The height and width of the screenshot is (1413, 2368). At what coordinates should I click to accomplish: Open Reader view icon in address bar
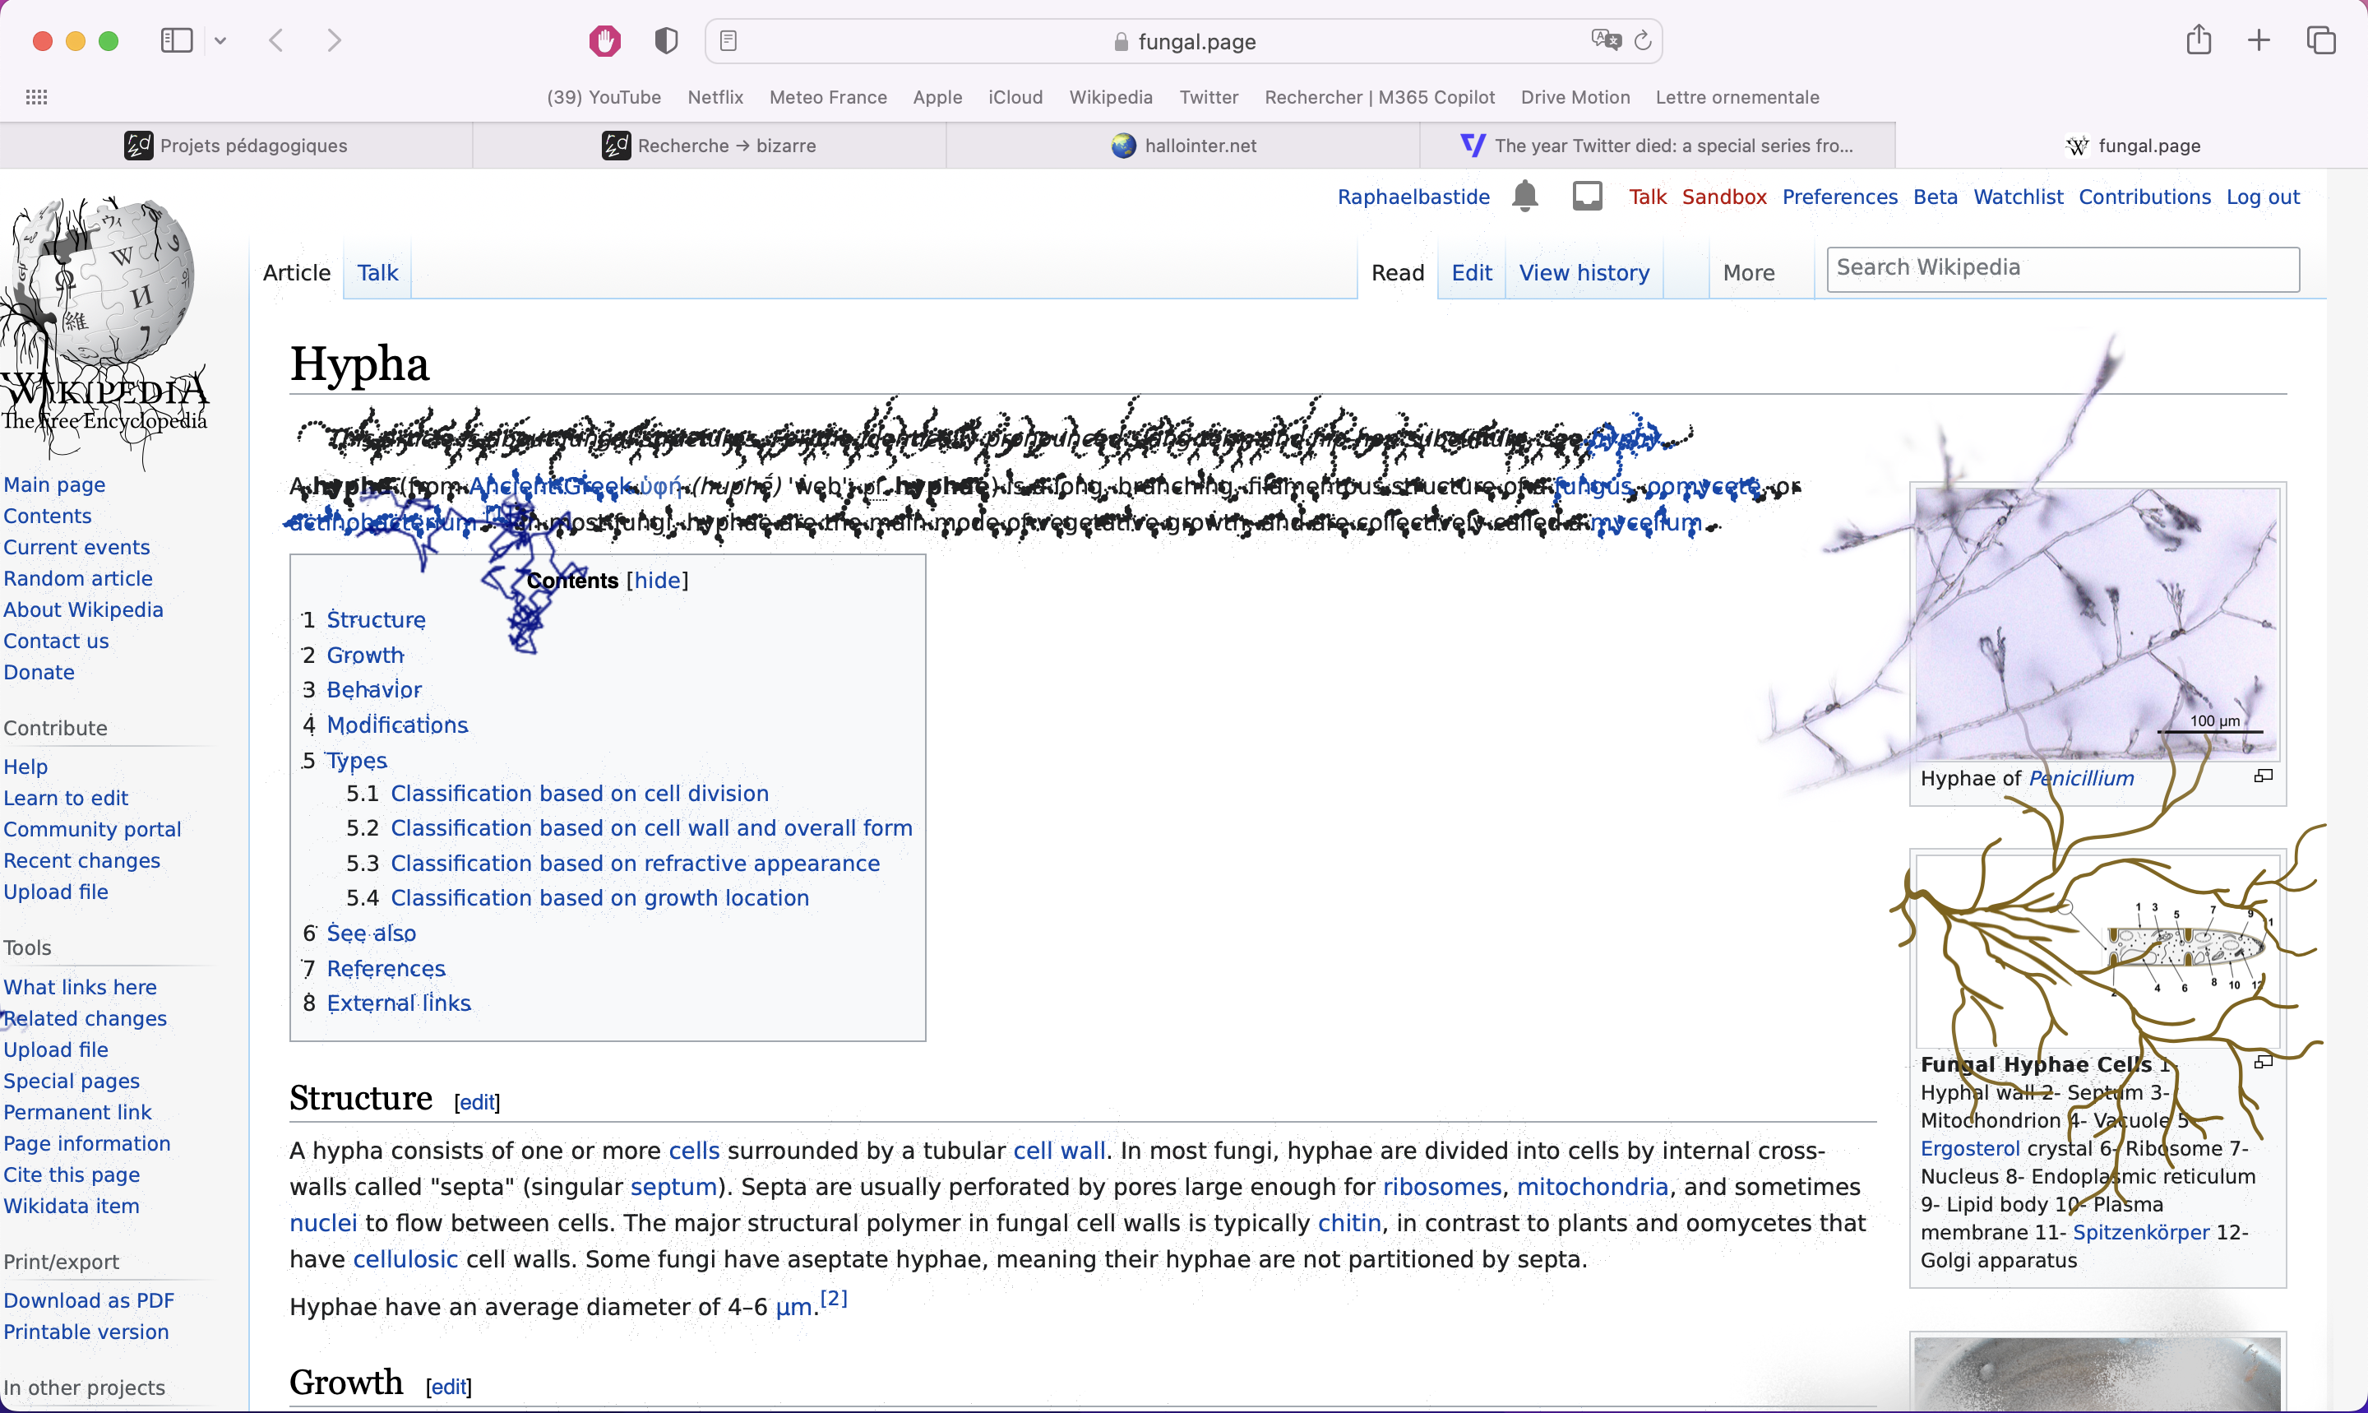[x=728, y=41]
